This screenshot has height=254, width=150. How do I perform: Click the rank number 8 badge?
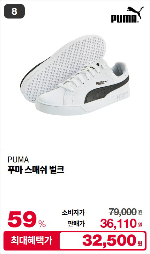pyautogui.click(x=14, y=11)
